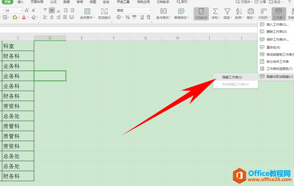Click the 工作表 worksheet button
The width and height of the screenshot is (294, 186).
pos(279,13)
